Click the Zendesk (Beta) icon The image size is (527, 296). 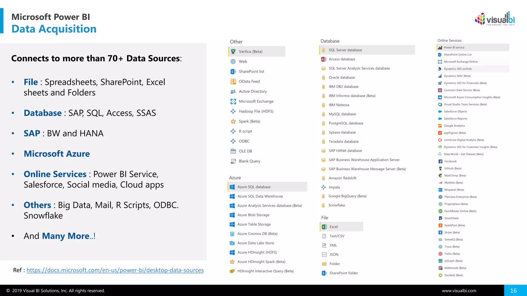click(440, 275)
